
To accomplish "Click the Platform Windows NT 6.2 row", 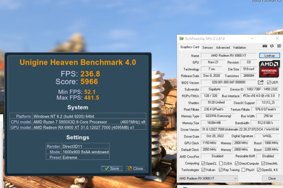I will (x=78, y=116).
